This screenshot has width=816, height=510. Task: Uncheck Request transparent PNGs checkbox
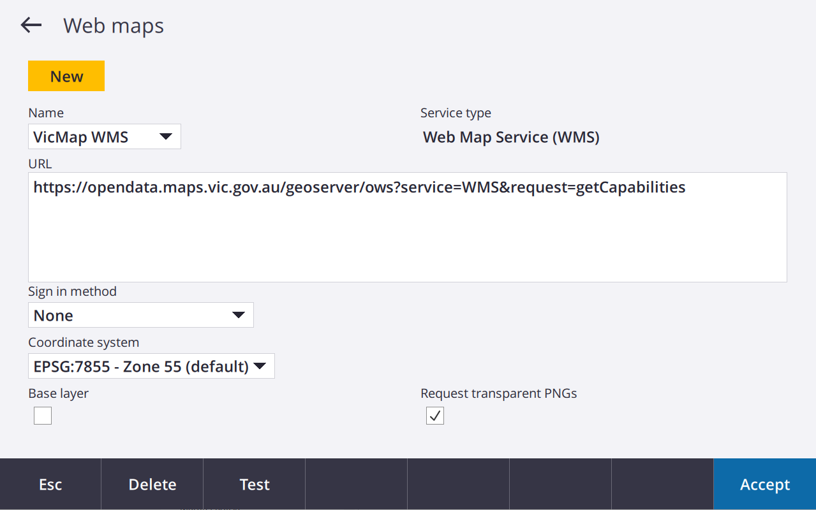435,416
